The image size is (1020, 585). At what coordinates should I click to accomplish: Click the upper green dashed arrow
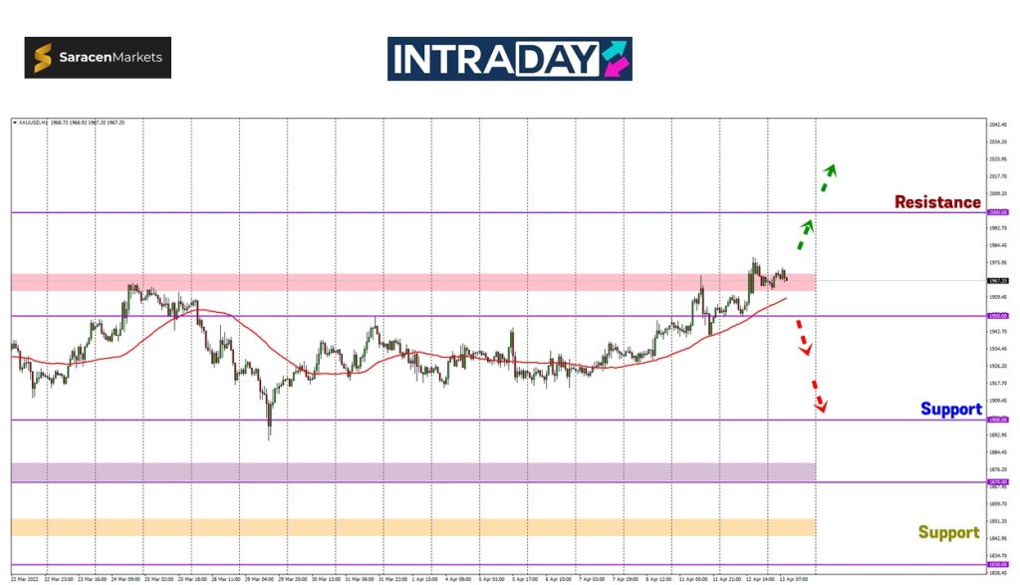click(828, 178)
